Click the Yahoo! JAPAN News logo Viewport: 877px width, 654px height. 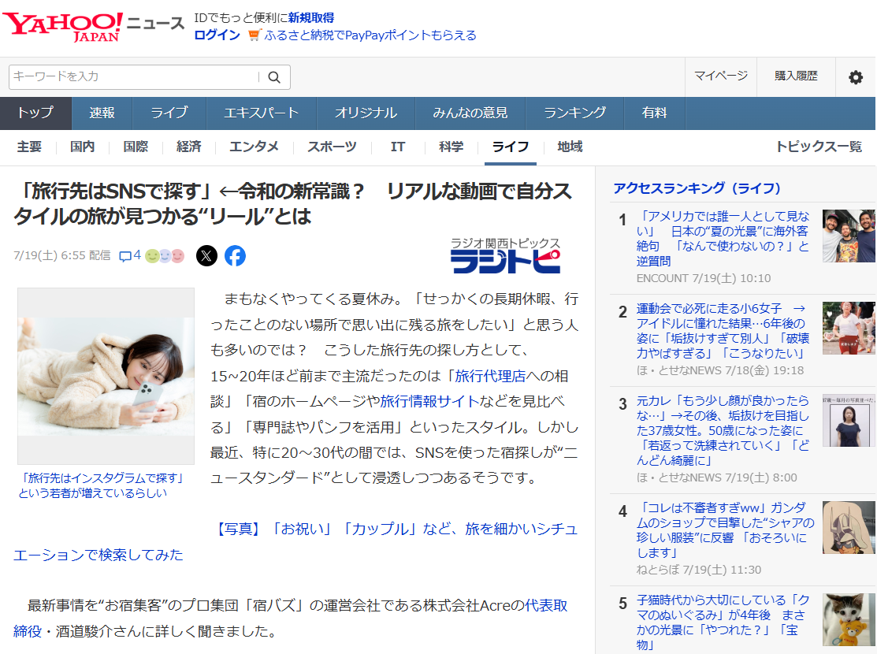93,25
